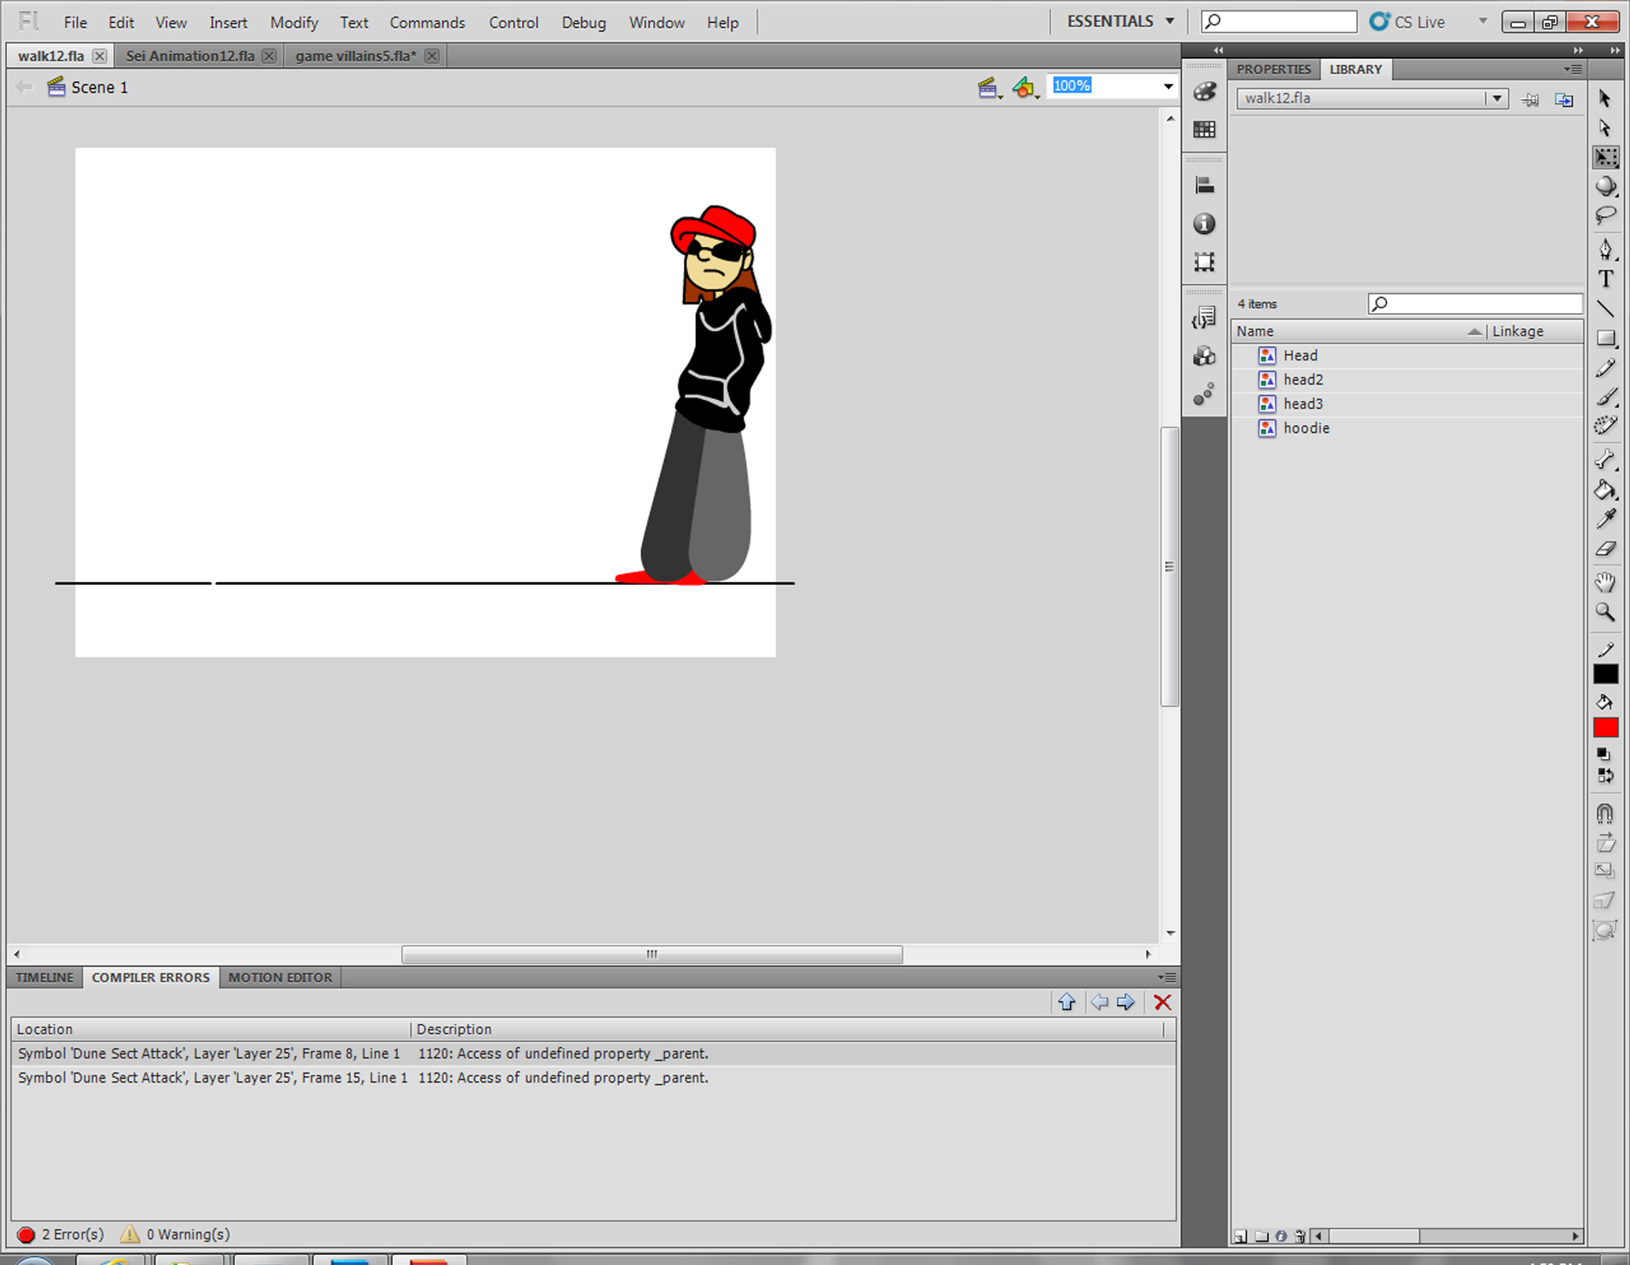Screen dimensions: 1630x1265
Task: Click the Fill color red swatch
Action: pyautogui.click(x=1606, y=727)
